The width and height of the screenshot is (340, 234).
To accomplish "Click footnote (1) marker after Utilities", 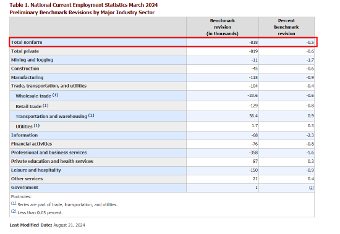I will 36,126.
